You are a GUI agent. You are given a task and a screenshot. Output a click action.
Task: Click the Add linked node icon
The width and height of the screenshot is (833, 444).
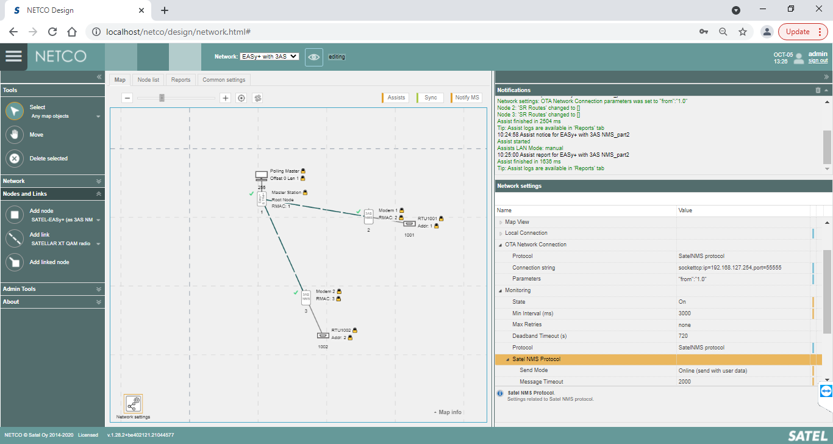click(x=15, y=262)
